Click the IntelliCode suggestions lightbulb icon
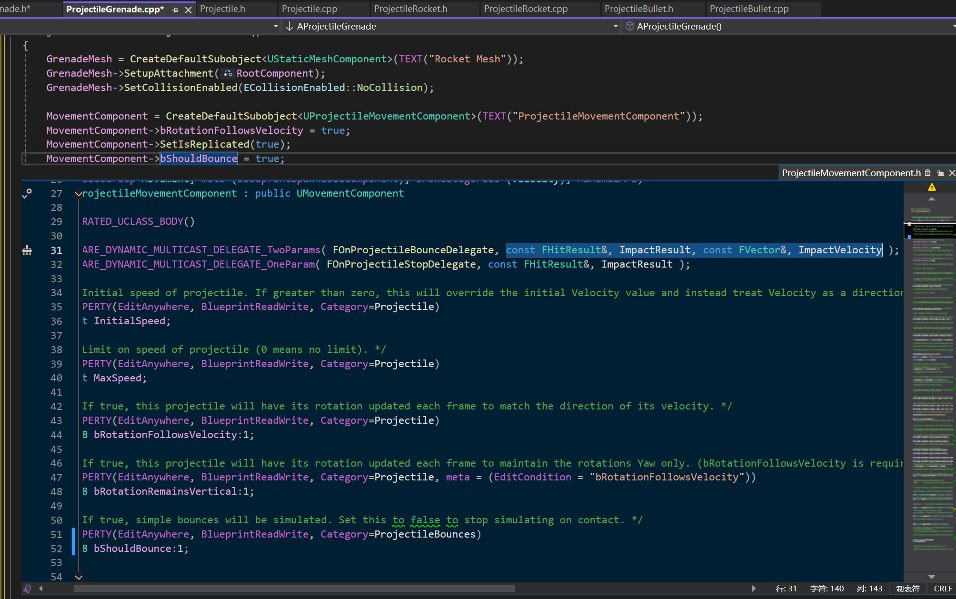The height and width of the screenshot is (599, 956). point(27,589)
